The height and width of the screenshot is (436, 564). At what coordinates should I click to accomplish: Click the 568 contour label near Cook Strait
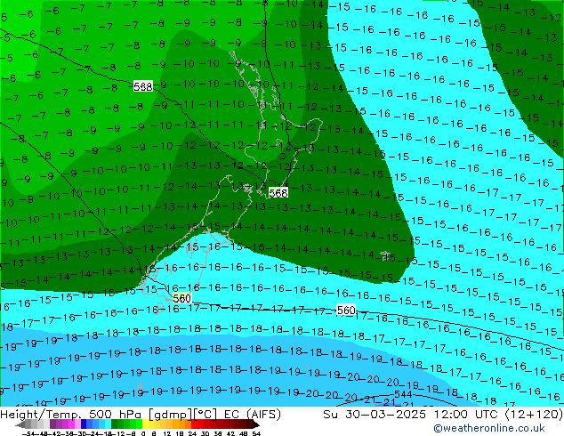[x=278, y=193]
